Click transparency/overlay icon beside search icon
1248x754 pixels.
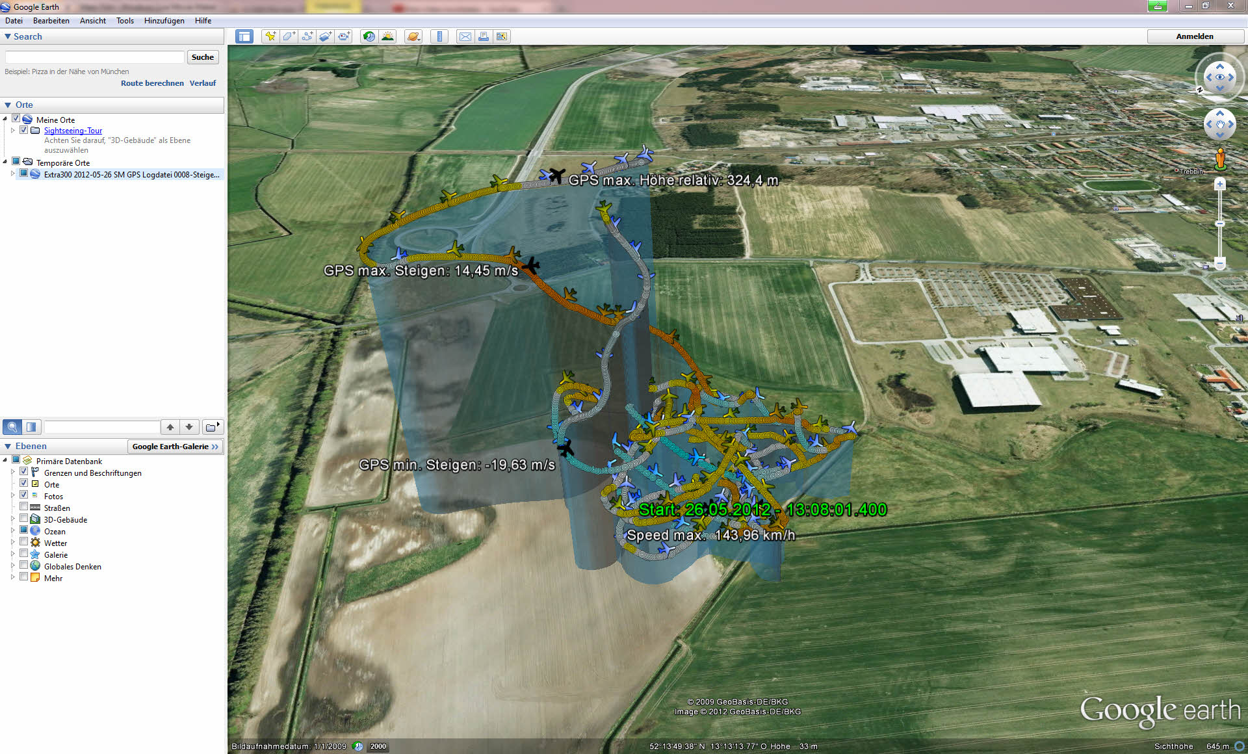coord(31,427)
